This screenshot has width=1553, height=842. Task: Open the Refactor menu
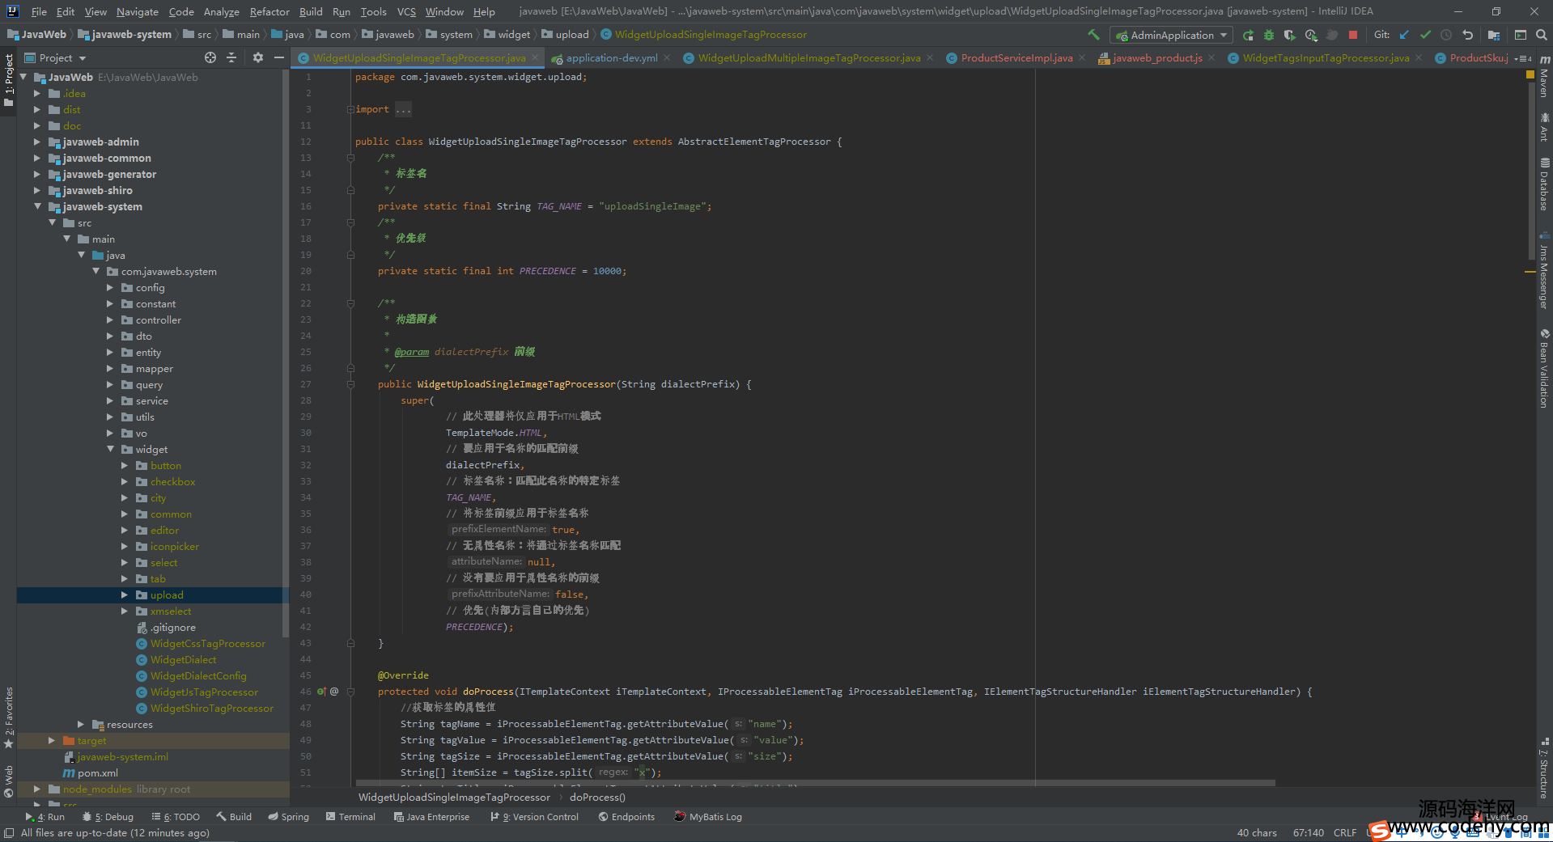point(269,11)
